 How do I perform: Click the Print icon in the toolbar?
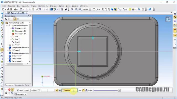(x=15, y=9)
